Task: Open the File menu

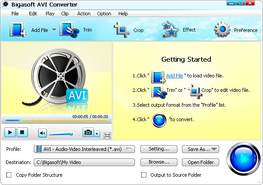Action: pos(15,14)
